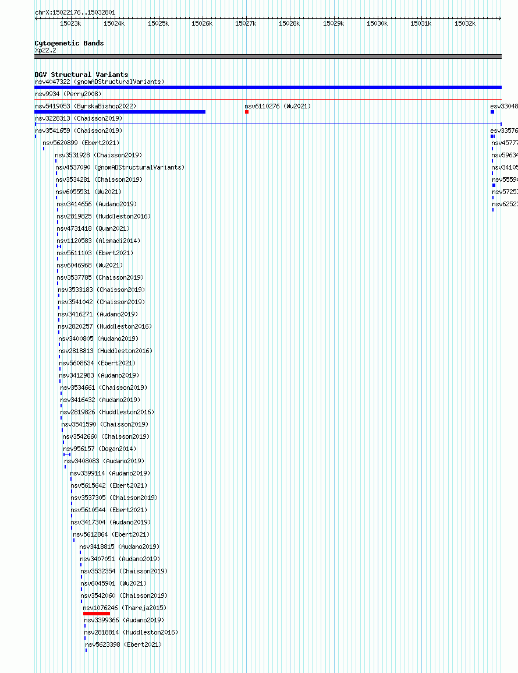Select nsv6045901 (Wu2021) entry
The width and height of the screenshot is (518, 673).
(x=114, y=583)
